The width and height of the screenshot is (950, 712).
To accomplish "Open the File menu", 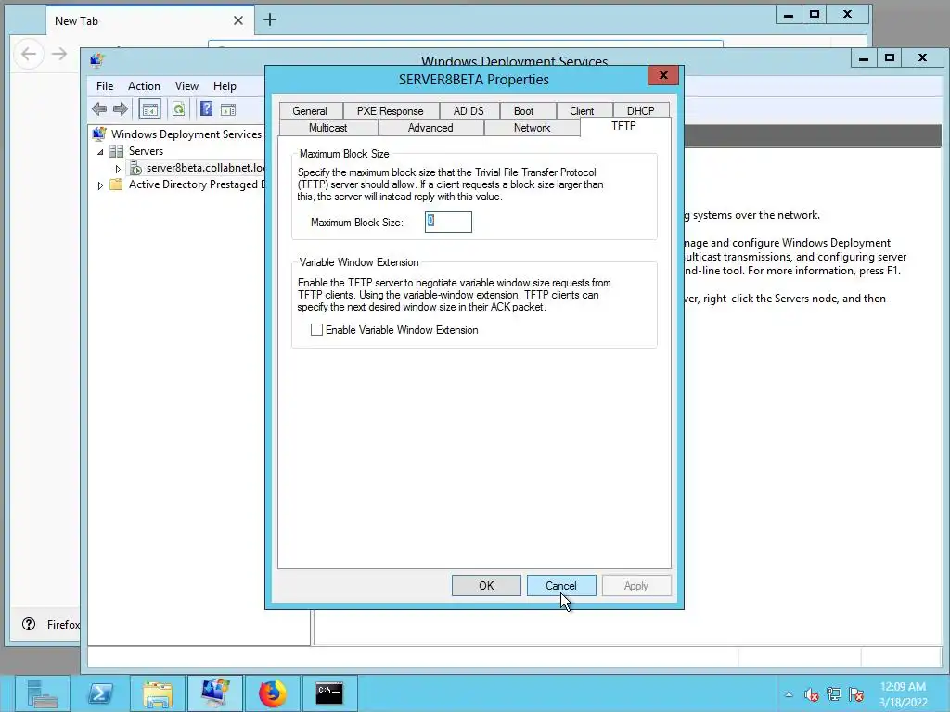I will click(x=105, y=86).
